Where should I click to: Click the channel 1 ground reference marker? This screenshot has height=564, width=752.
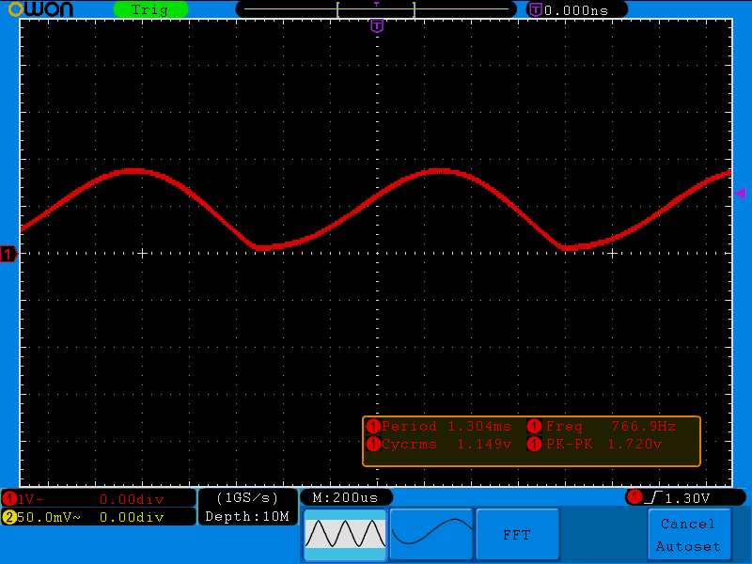tap(9, 254)
